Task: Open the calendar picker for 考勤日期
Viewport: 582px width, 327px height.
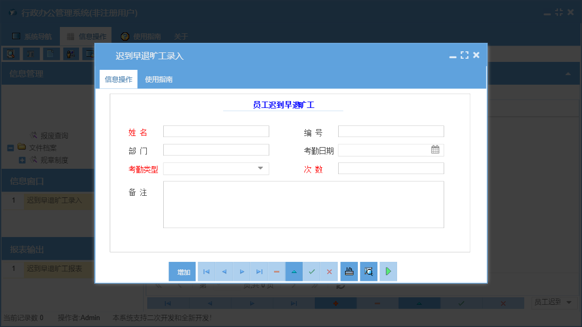Action: (435, 150)
